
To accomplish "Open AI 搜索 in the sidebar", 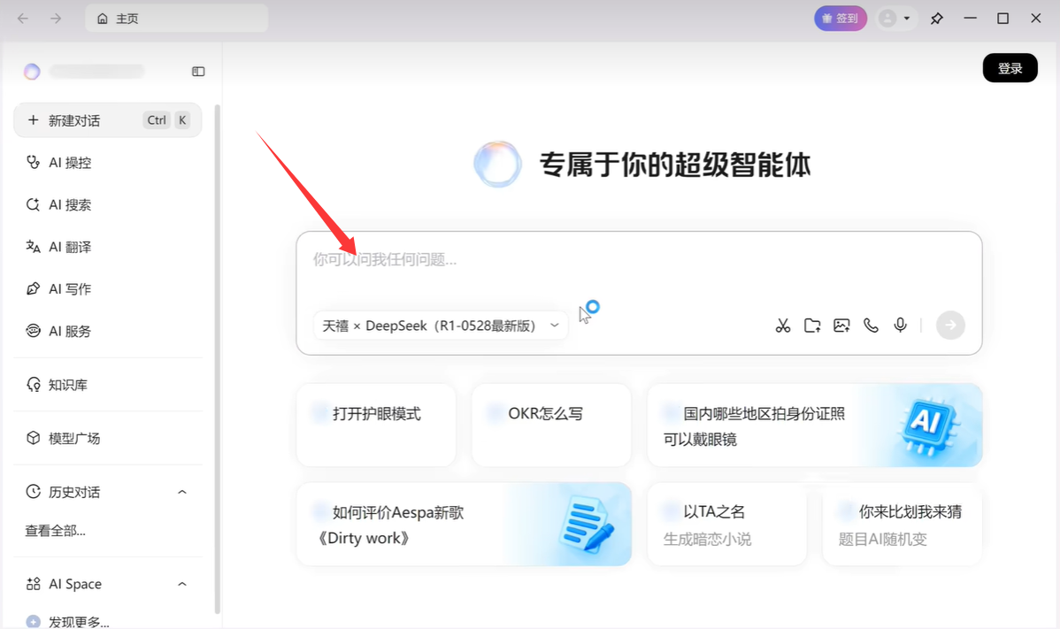I will tap(108, 204).
